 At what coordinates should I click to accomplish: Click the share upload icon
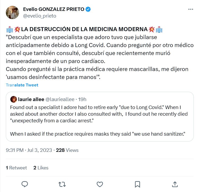[175, 184]
